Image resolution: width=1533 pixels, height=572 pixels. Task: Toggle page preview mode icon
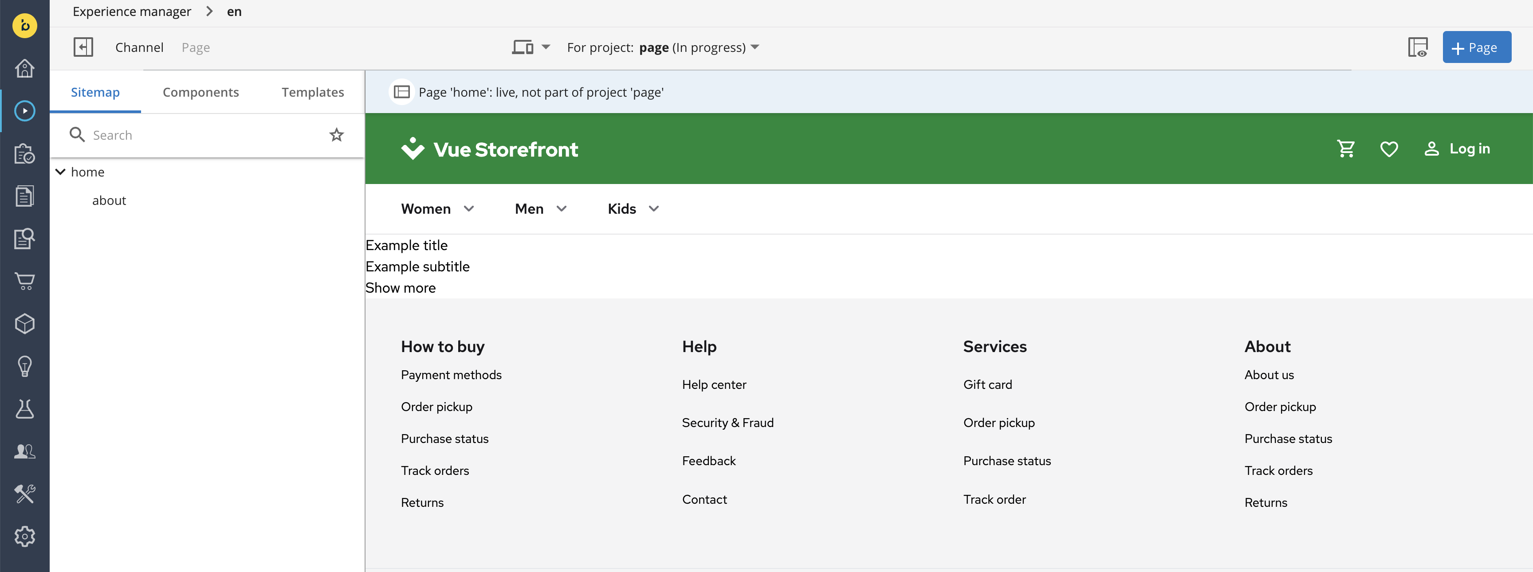[x=1418, y=47]
